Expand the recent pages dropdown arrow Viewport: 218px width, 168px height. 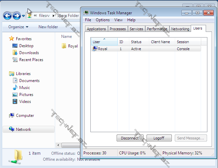24,16
